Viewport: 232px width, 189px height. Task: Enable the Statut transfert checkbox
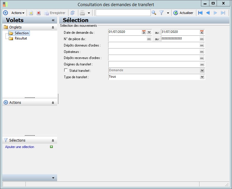[66, 70]
